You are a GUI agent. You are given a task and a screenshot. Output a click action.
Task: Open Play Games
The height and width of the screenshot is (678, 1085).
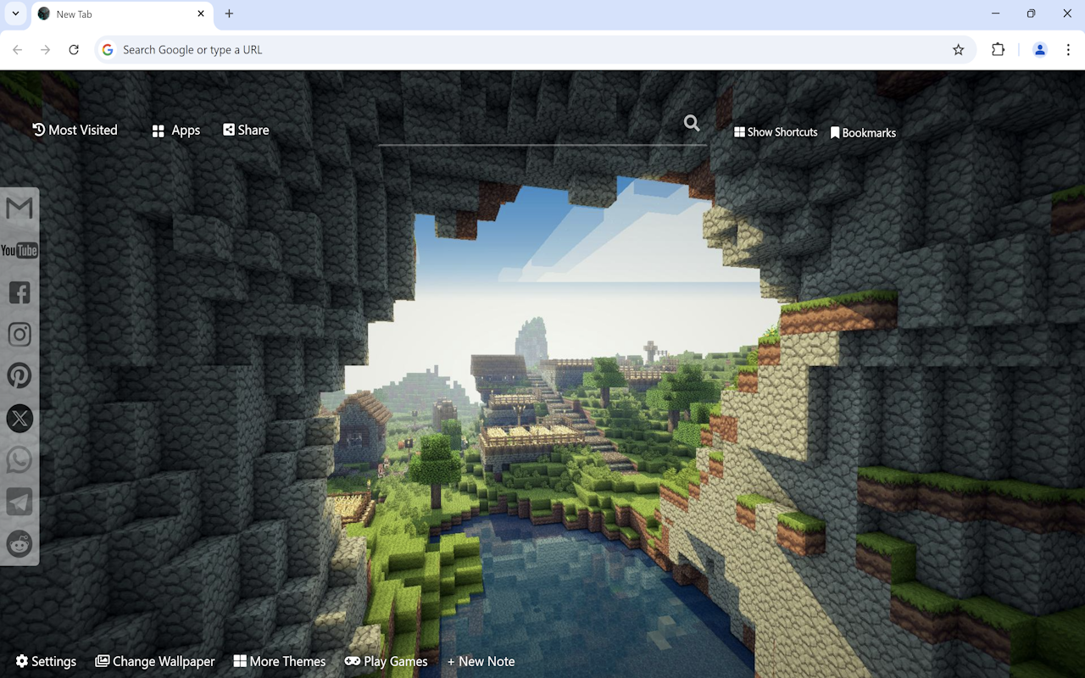(x=387, y=661)
